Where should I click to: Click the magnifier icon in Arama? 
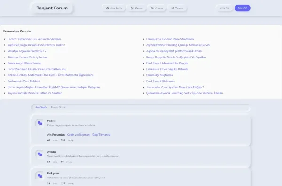[152, 8]
